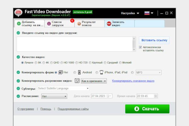The width and height of the screenshot is (189, 126).
Task: Switch to Результат поиска tab
Action: 89,24
